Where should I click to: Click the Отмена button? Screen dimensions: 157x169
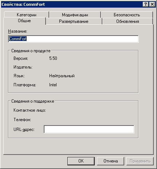(110, 161)
